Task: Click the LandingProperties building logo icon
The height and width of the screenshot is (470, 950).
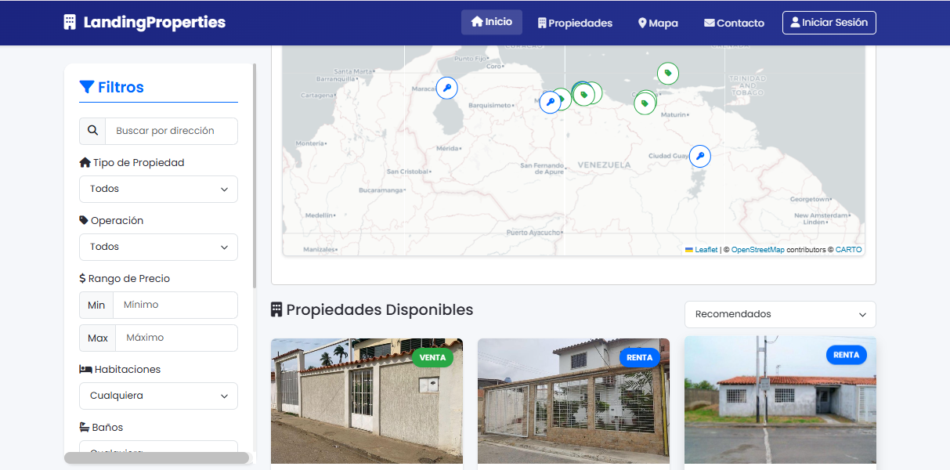Action: coord(70,23)
